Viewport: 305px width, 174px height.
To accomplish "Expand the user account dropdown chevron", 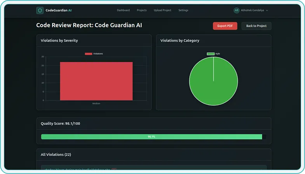I will [x=267, y=10].
